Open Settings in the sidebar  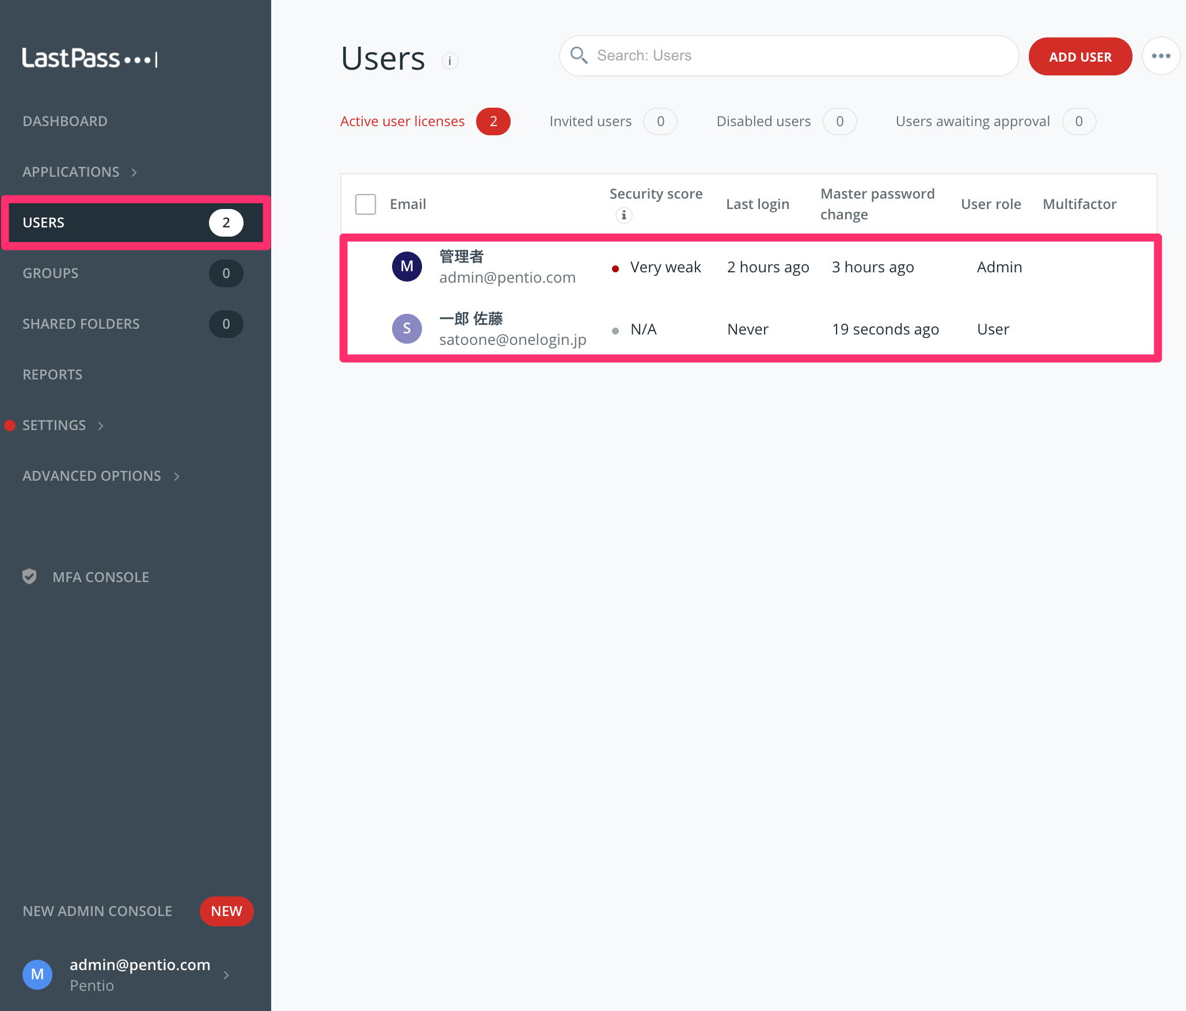point(54,425)
